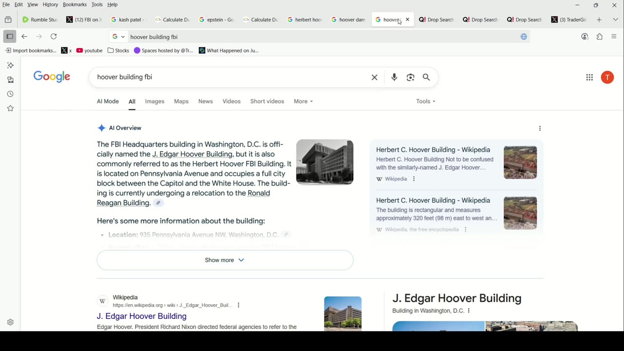Open What Happened on Ju... bookmark

229,50
